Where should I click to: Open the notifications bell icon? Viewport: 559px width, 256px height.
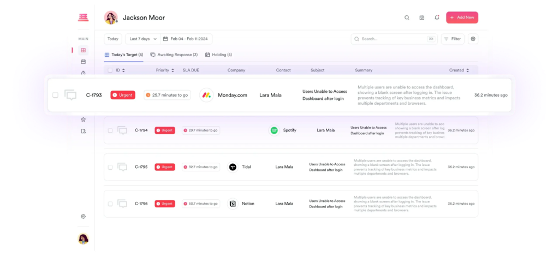[437, 17]
